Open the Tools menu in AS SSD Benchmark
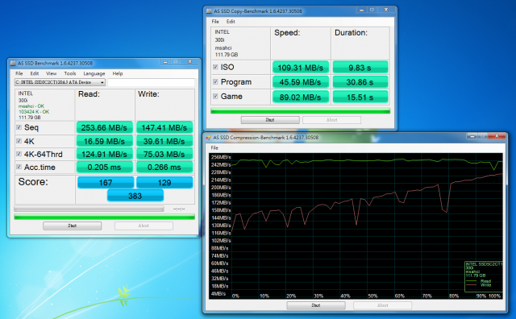Viewport: 516px width, 319px height. (70, 73)
